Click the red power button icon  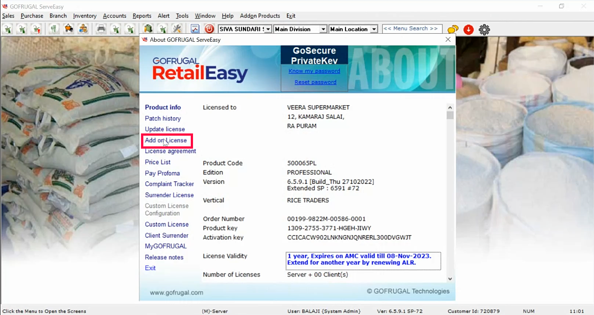click(209, 29)
